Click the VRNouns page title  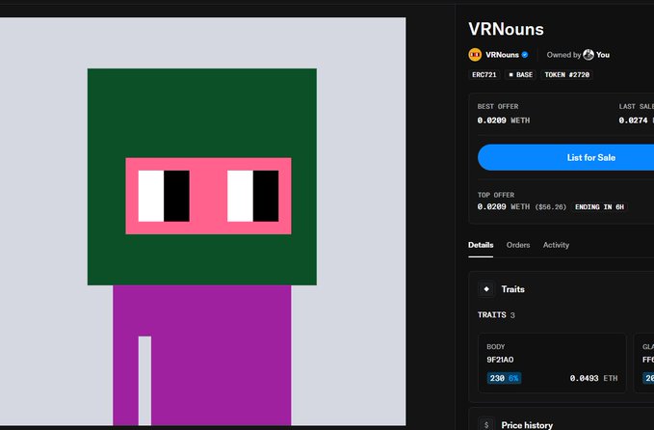pyautogui.click(x=506, y=29)
